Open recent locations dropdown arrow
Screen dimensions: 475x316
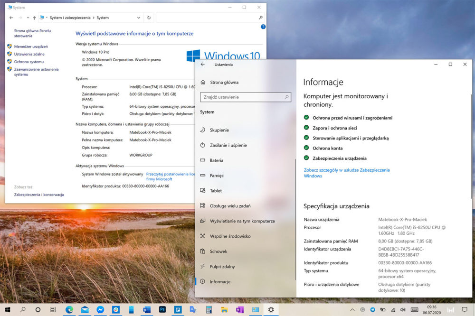pos(28,18)
